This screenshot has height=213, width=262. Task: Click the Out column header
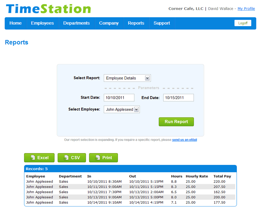tap(133, 176)
